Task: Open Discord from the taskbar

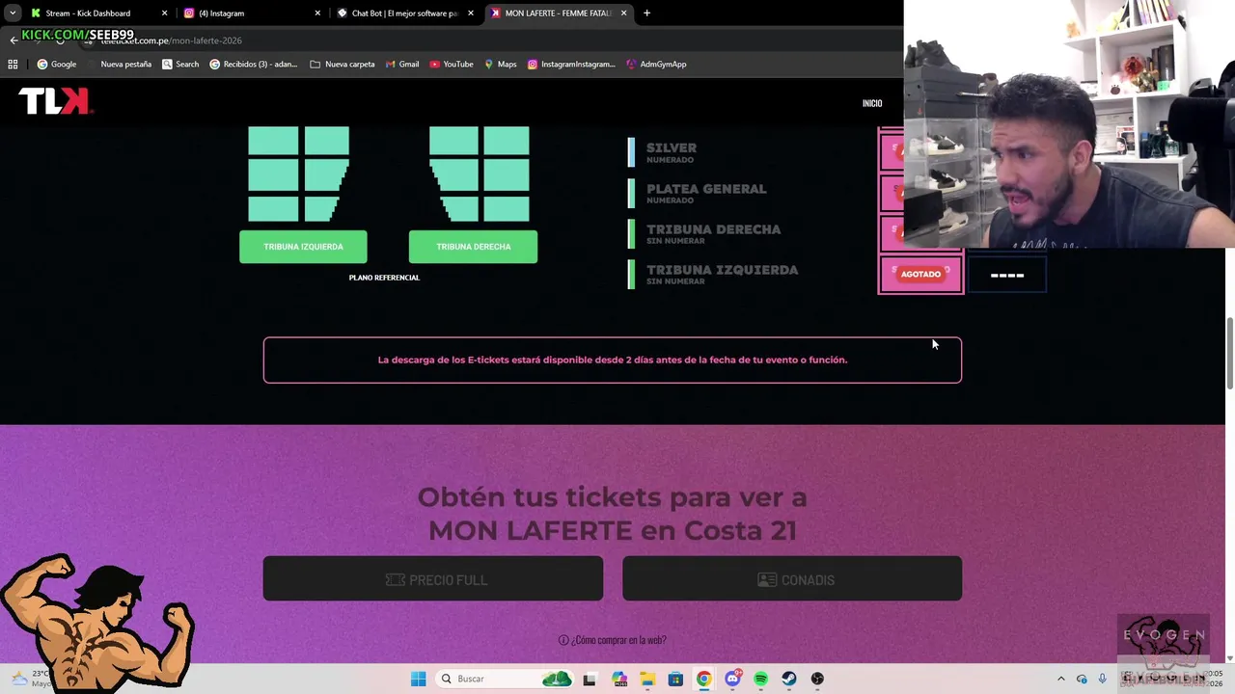Action: point(732,679)
